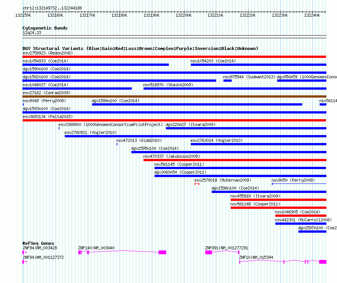Click the esv27162 (Conrad2009) label
The image size is (337, 283).
47,93
